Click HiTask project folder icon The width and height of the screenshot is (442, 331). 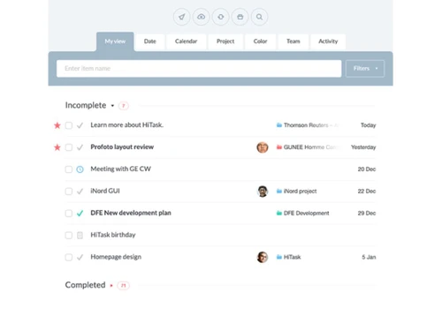(x=279, y=257)
